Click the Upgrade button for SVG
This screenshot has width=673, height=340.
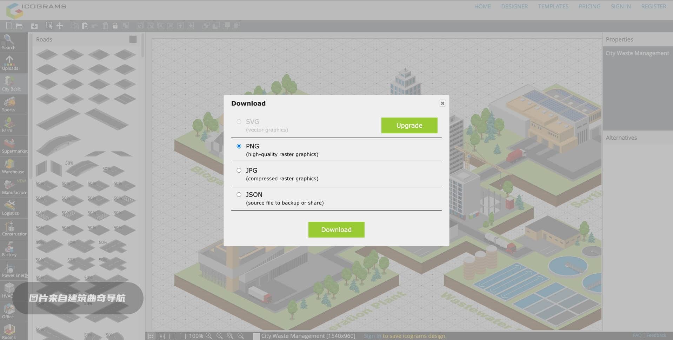coord(409,125)
